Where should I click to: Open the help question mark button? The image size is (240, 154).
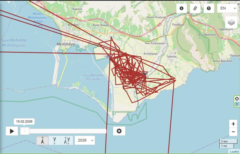(209, 8)
